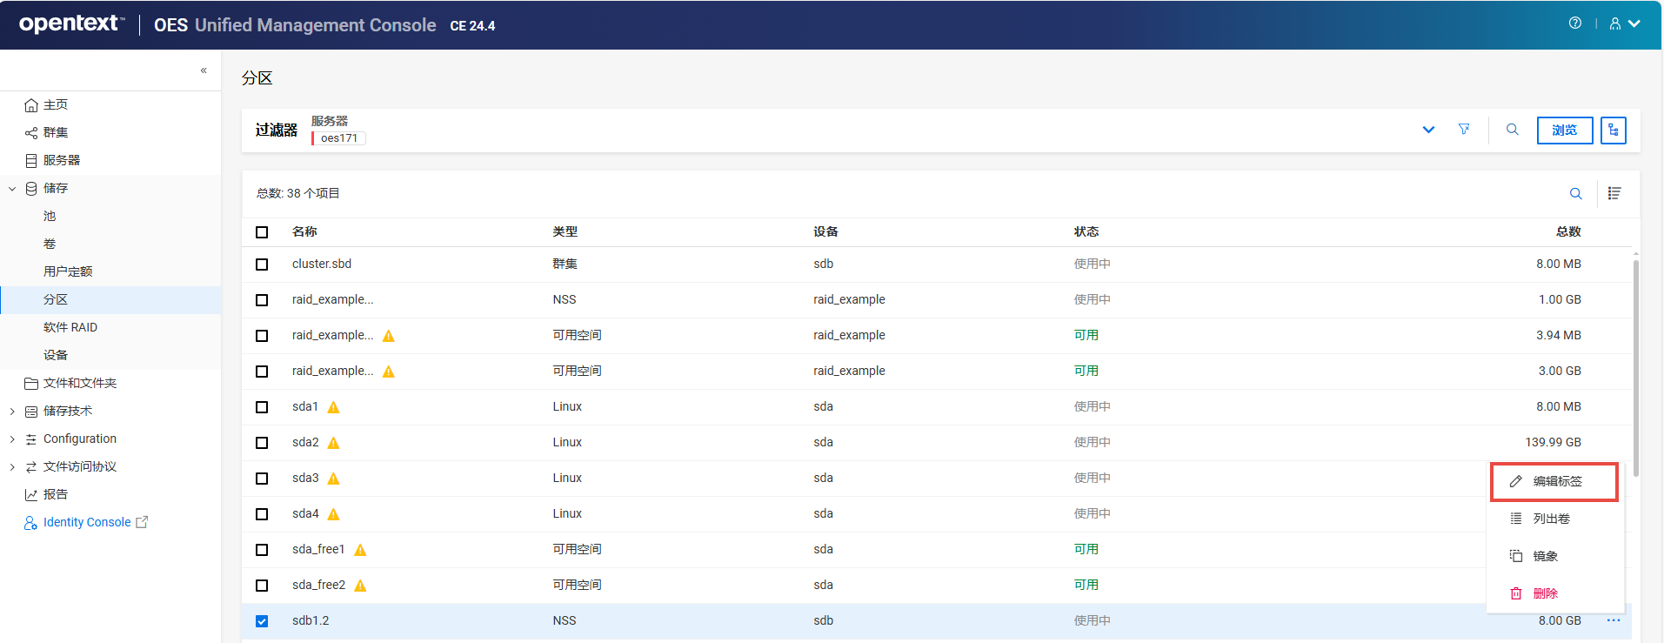This screenshot has height=643, width=1664.
Task: Click the 浏览 button
Action: tap(1564, 131)
